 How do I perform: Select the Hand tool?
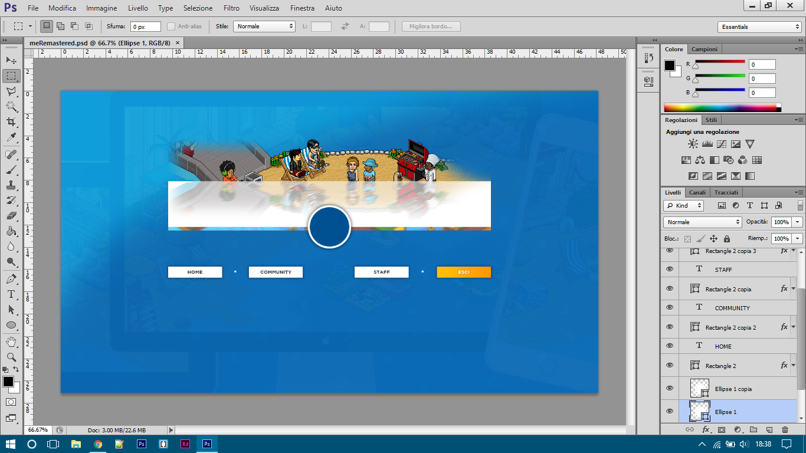tap(11, 342)
